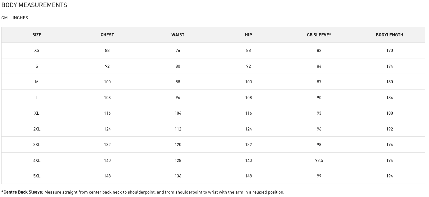
Task: Select the M size row label
Action: 37,82
